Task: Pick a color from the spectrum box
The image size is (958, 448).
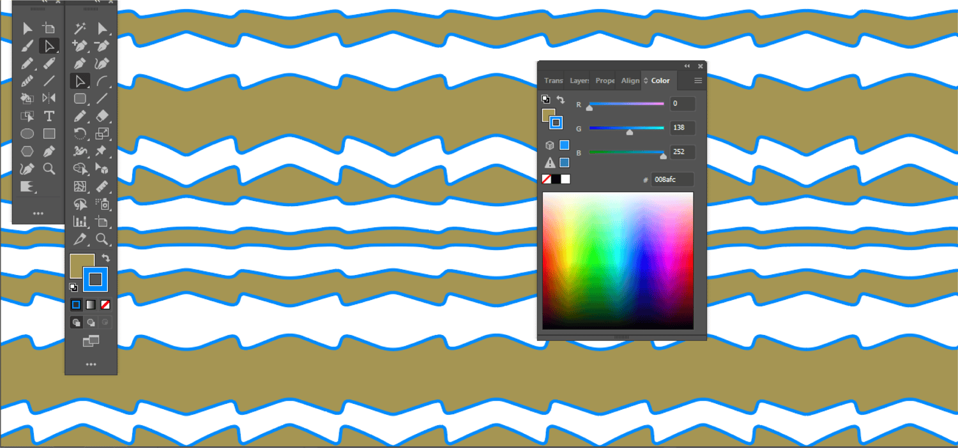Action: point(618,260)
